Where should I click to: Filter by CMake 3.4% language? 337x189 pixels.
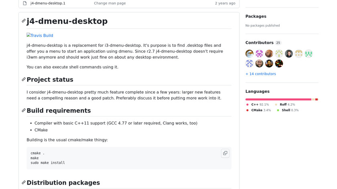tap(258, 110)
